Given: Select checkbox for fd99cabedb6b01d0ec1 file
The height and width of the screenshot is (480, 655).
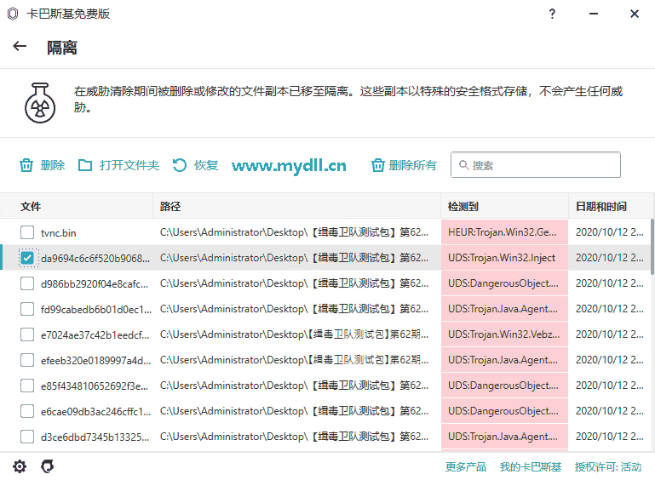Looking at the screenshot, I should click(27, 309).
